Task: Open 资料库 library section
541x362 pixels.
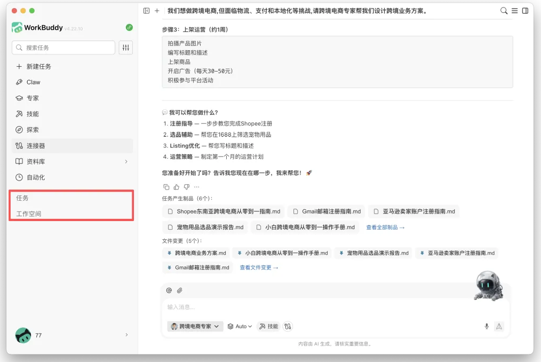Action: [x=72, y=162]
